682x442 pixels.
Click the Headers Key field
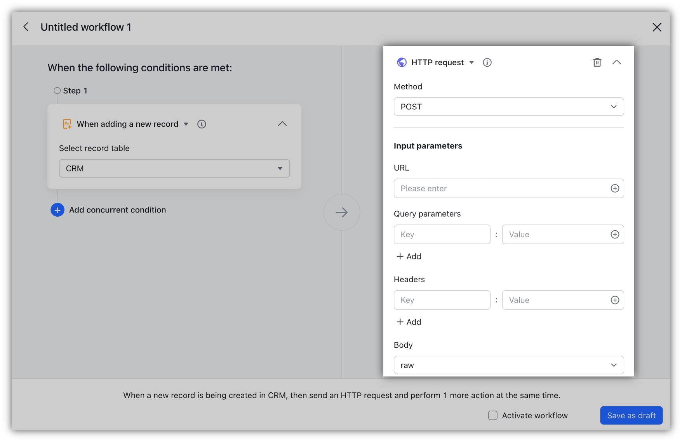click(442, 300)
